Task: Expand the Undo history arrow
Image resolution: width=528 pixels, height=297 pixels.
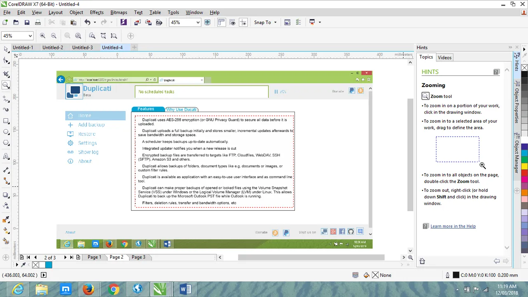Action: pos(94,22)
